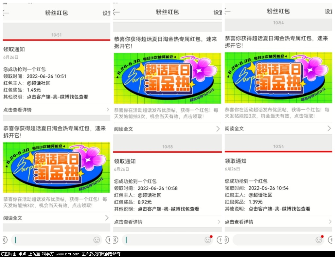Go back in left 粉丝红包 screen

tap(6, 13)
